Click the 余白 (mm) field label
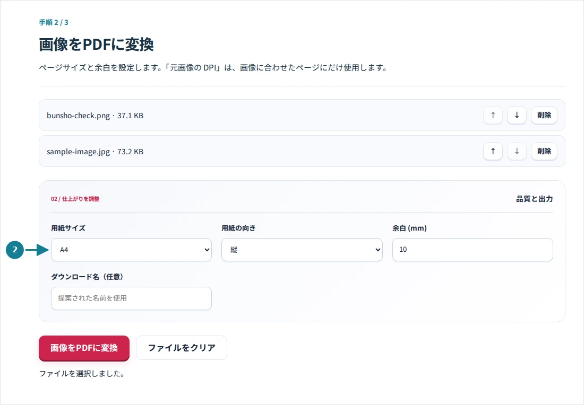The height and width of the screenshot is (405, 584). (x=409, y=228)
